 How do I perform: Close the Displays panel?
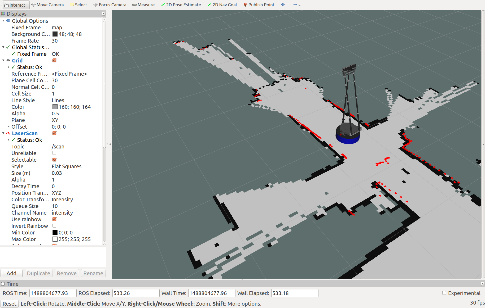coord(104,13)
